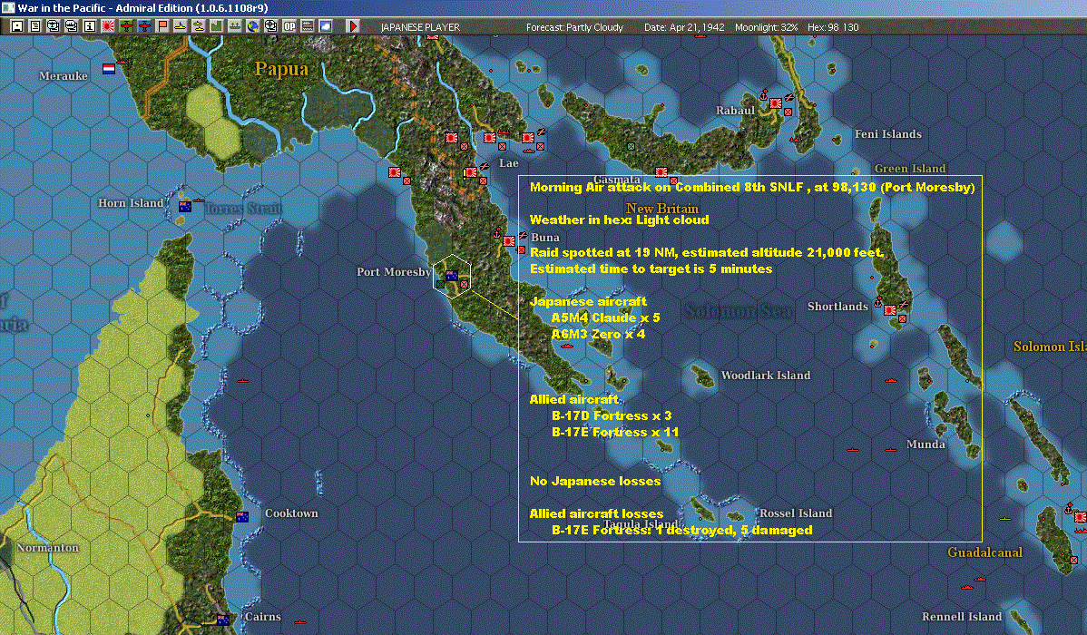The image size is (1087, 635).
Task: Click the airfield plane icon at Rabaul
Action: tap(788, 97)
